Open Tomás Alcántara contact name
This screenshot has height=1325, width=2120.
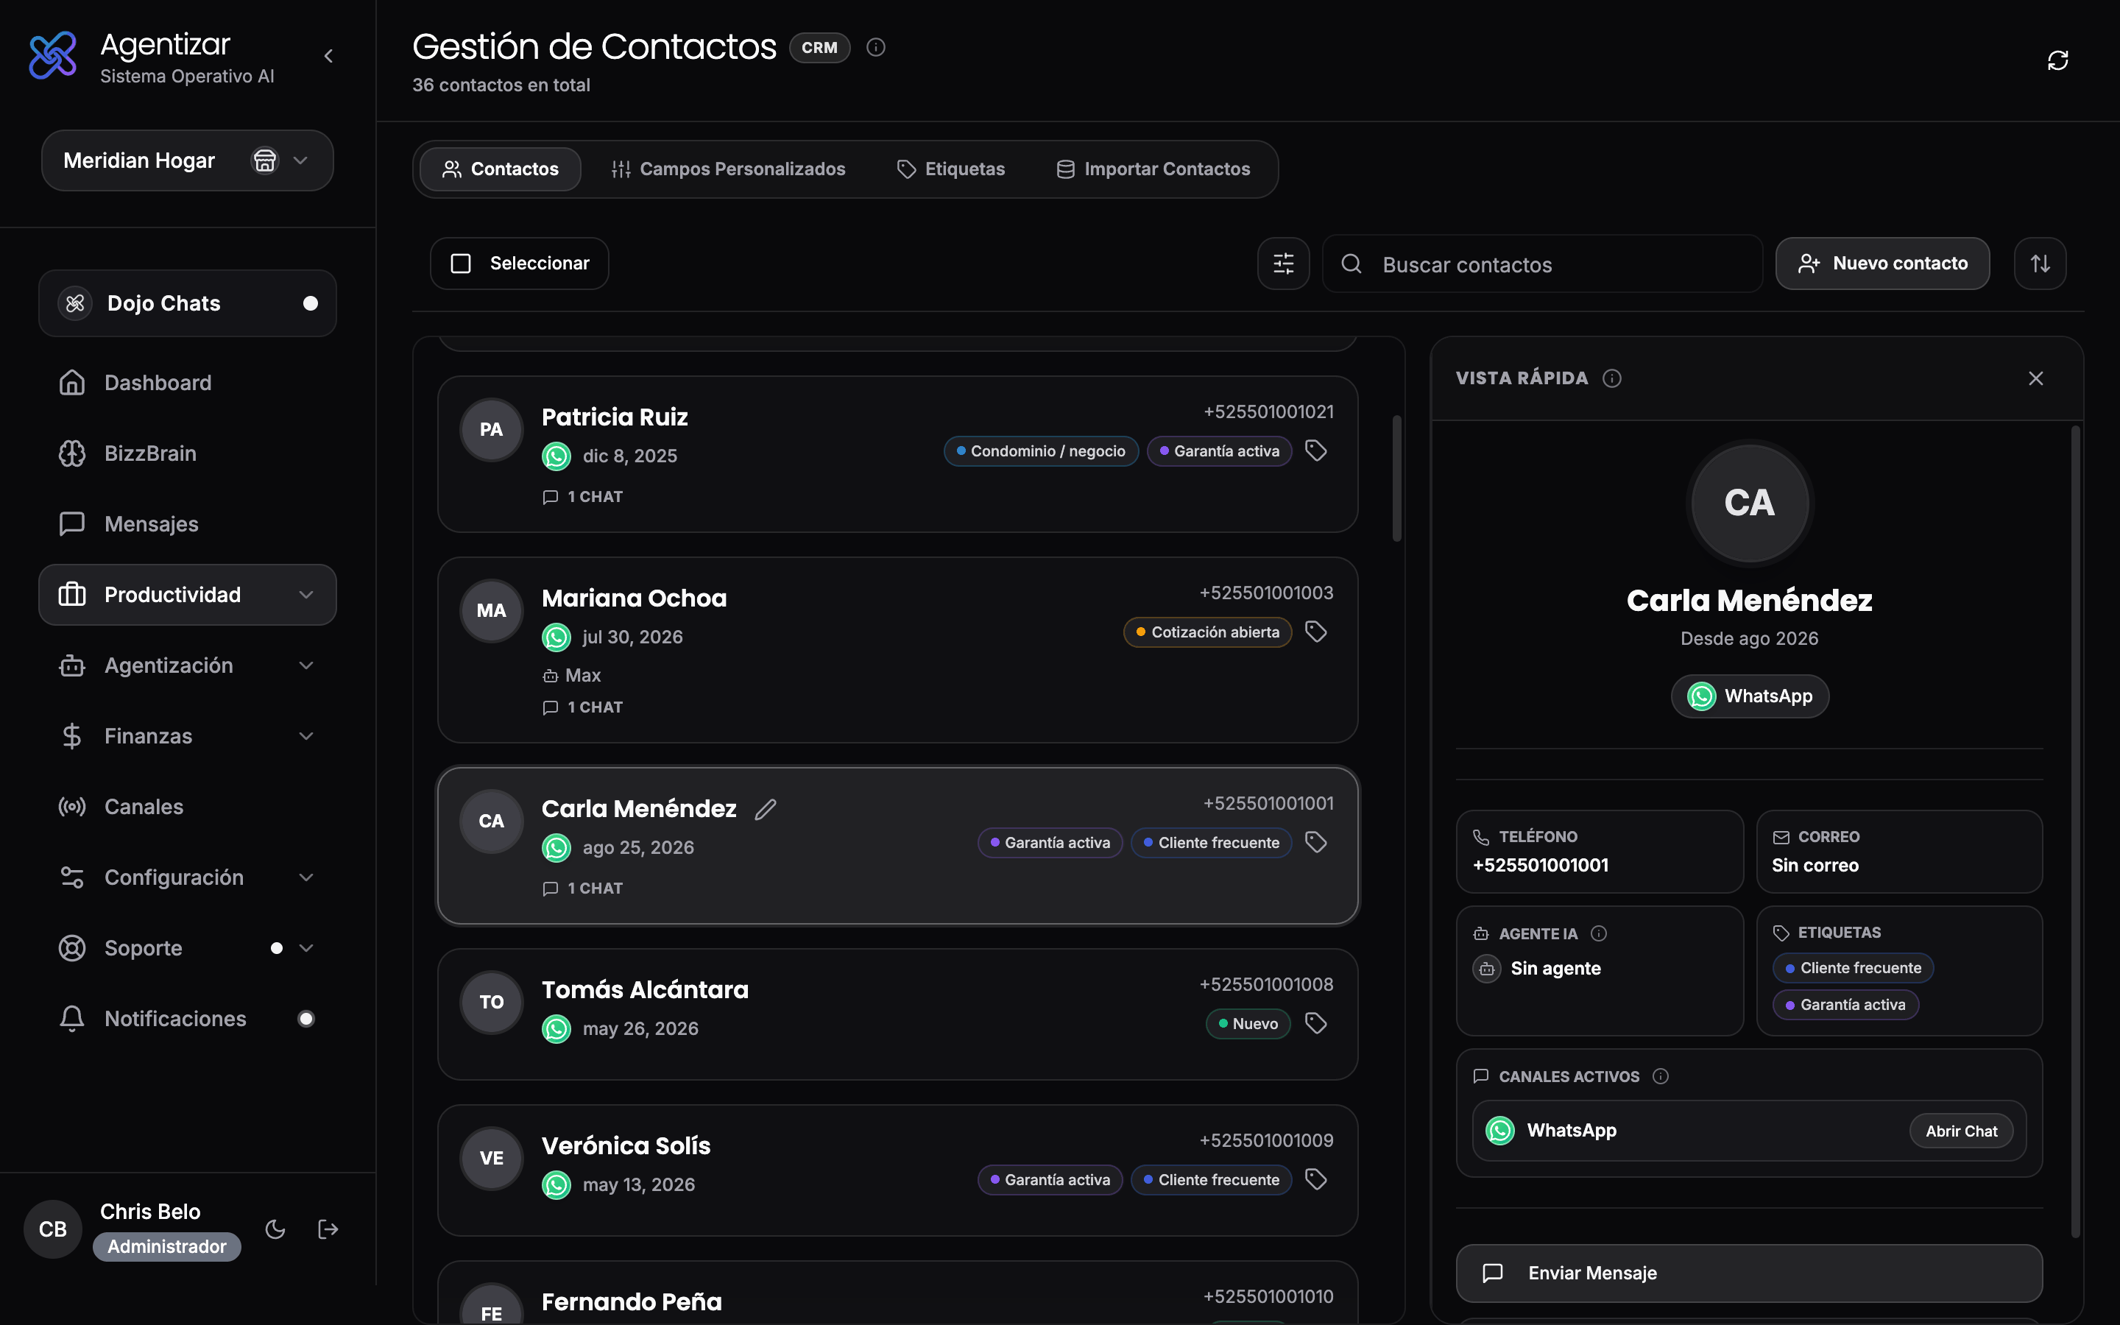click(645, 990)
